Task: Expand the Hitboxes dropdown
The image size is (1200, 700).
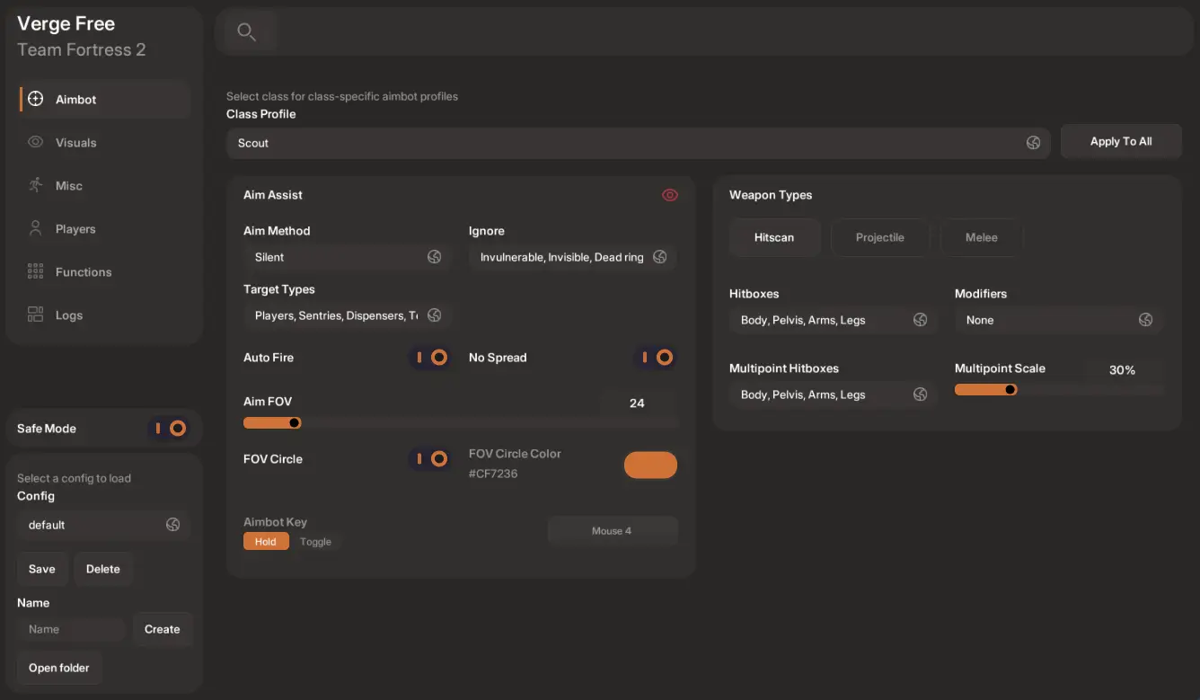Action: click(834, 320)
